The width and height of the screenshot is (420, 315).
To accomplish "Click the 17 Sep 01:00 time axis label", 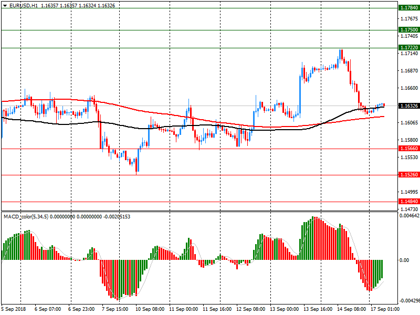I will click(385, 309).
